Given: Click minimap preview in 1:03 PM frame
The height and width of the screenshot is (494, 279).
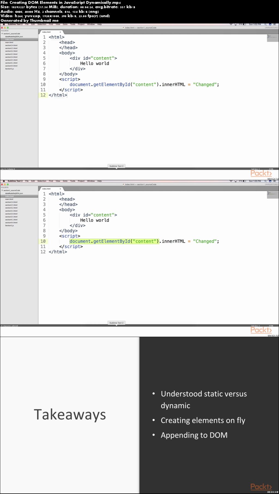Looking at the screenshot, I should click(x=272, y=195).
